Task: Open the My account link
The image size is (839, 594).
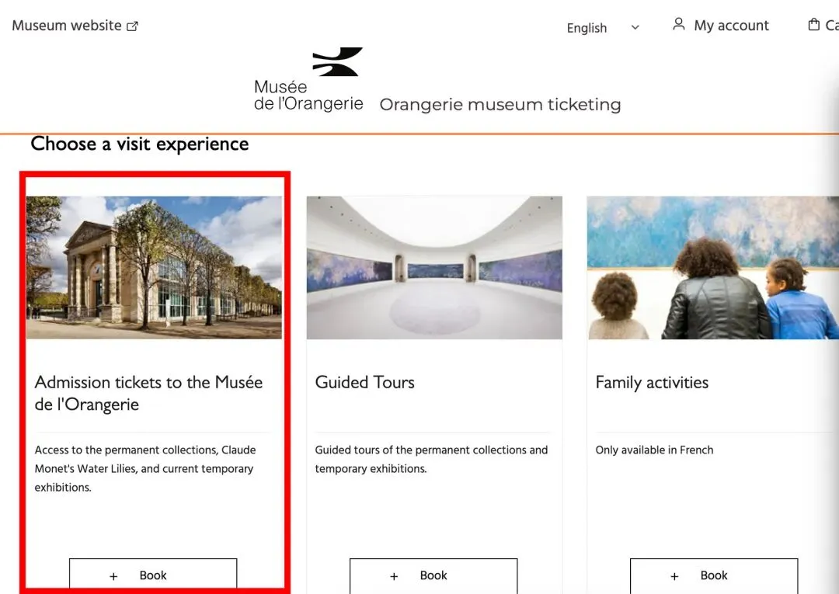Action: pos(721,25)
